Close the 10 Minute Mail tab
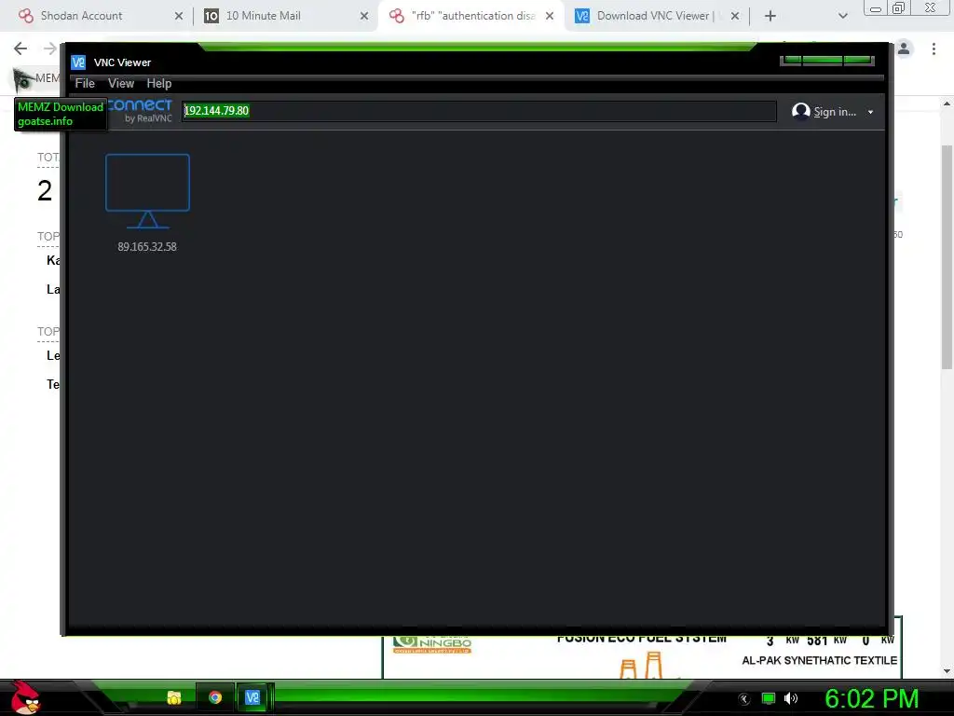Viewport: 954px width, 716px height. (x=364, y=16)
